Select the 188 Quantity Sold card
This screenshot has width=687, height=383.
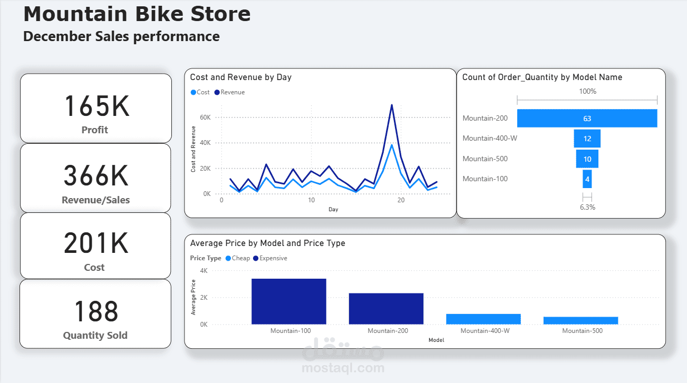pyautogui.click(x=96, y=313)
